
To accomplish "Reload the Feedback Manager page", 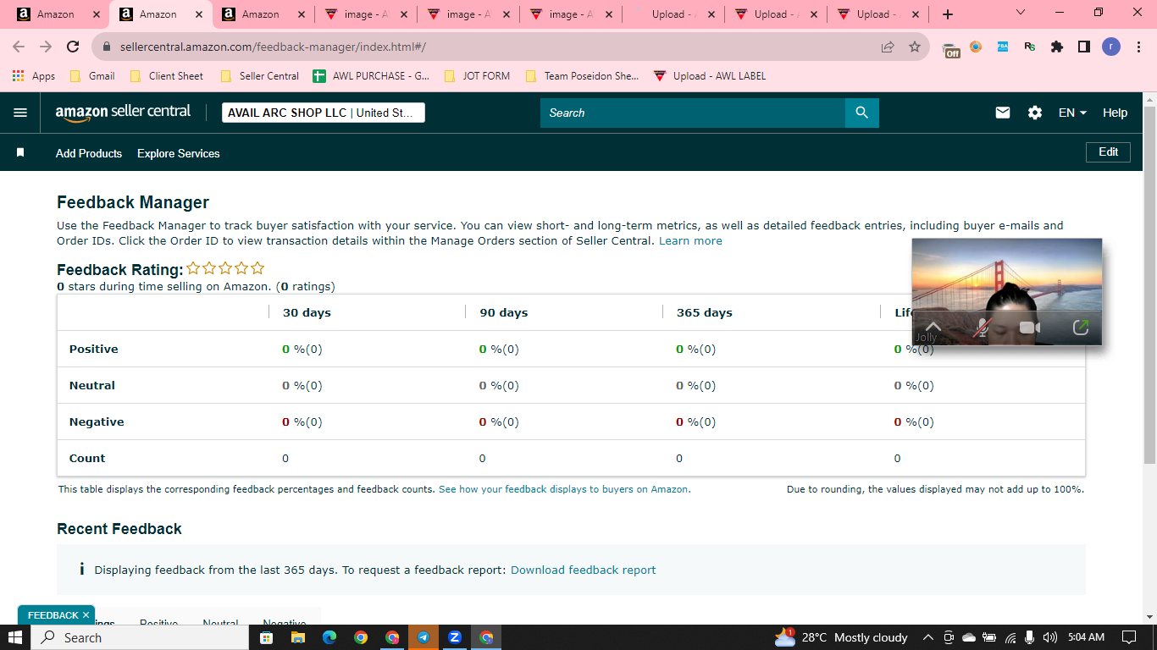I will (73, 47).
